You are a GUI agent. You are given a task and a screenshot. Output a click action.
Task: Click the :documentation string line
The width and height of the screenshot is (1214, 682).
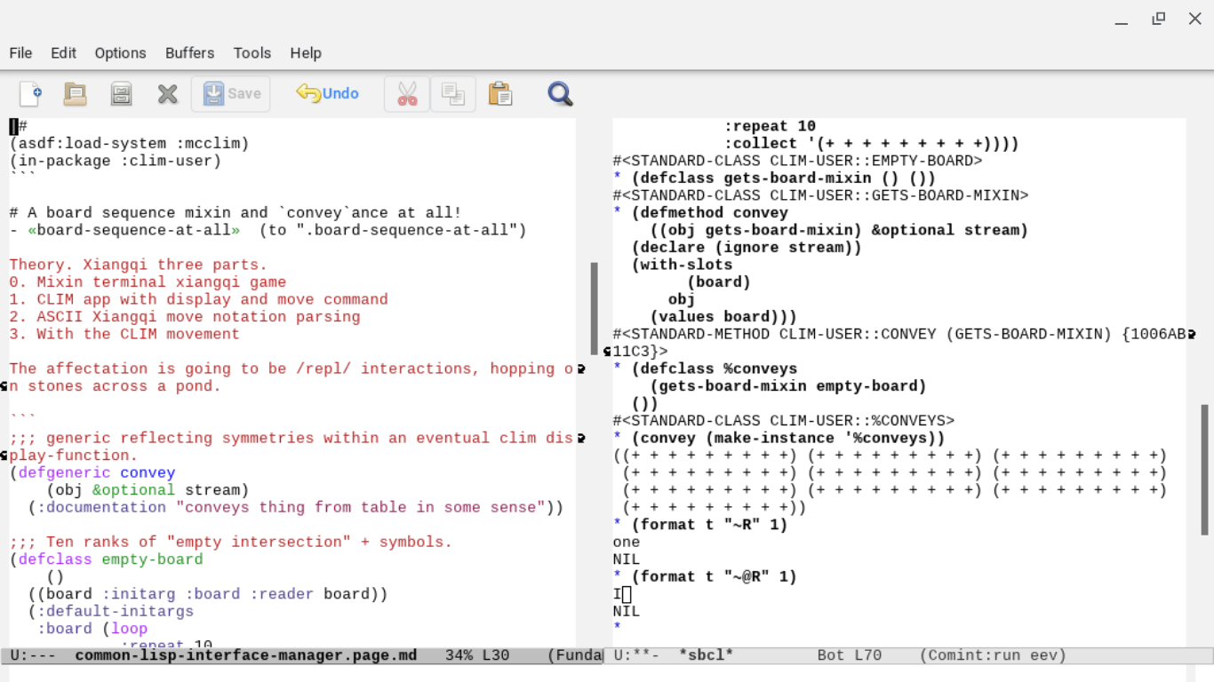click(295, 508)
